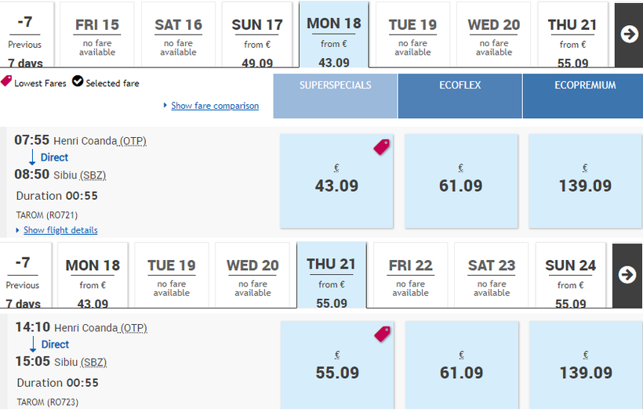Image resolution: width=643 pixels, height=415 pixels.
Task: Click lowest fare tag on 43.09 fare
Action: click(381, 147)
